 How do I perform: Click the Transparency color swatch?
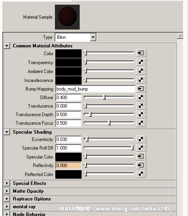click(x=68, y=63)
